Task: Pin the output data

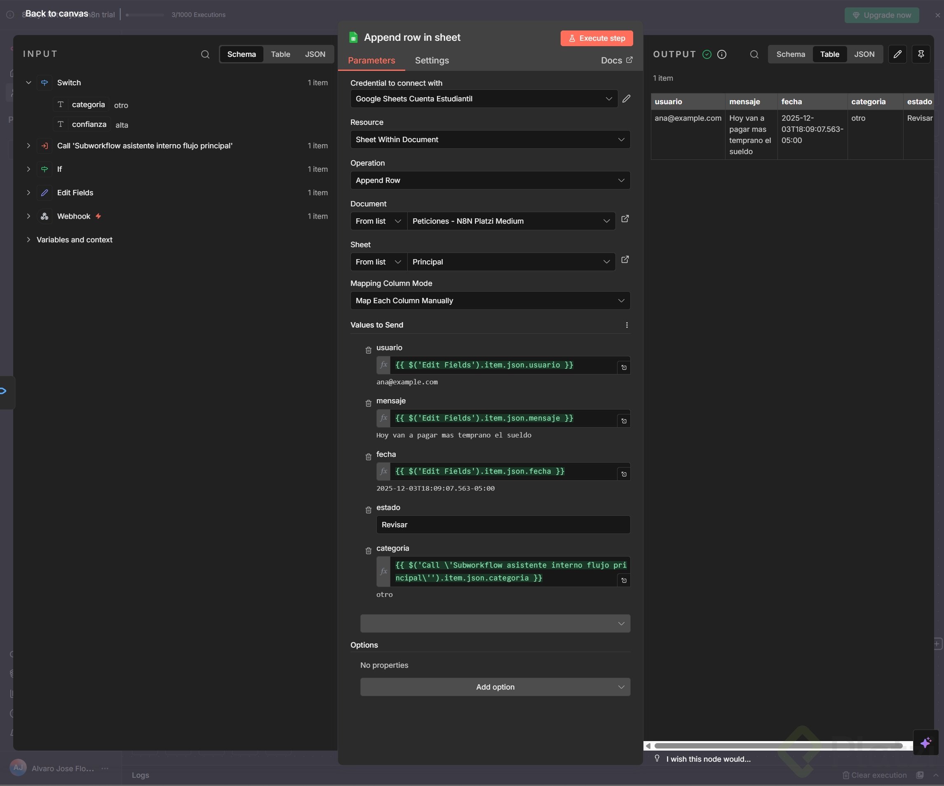Action: (x=921, y=54)
